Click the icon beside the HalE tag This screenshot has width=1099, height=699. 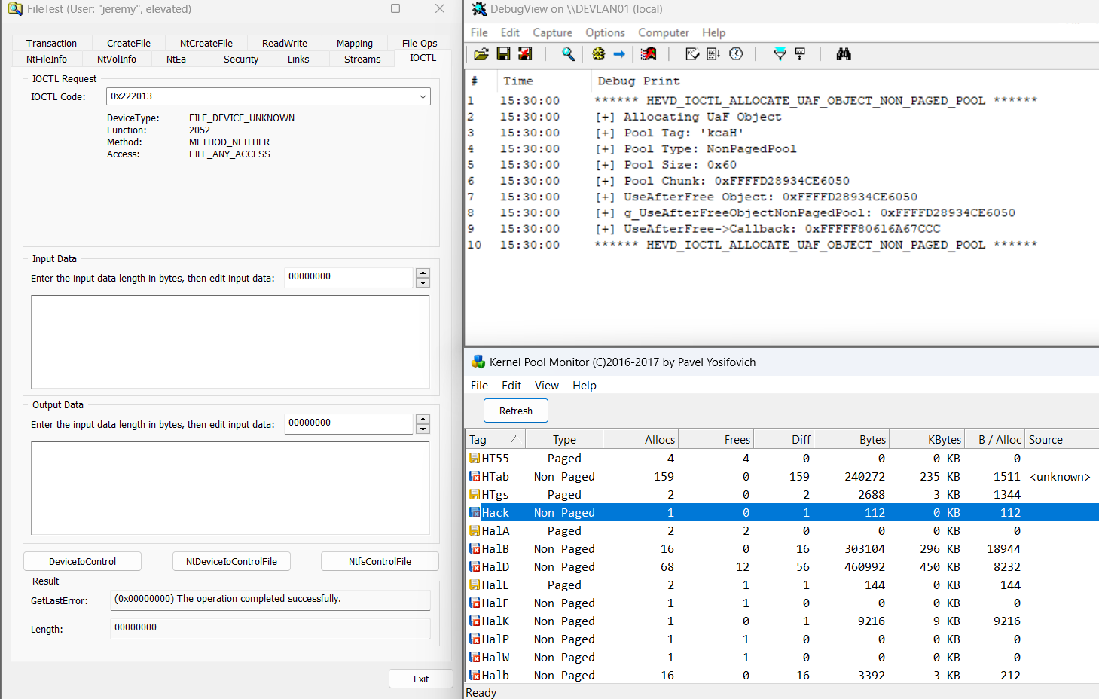475,585
